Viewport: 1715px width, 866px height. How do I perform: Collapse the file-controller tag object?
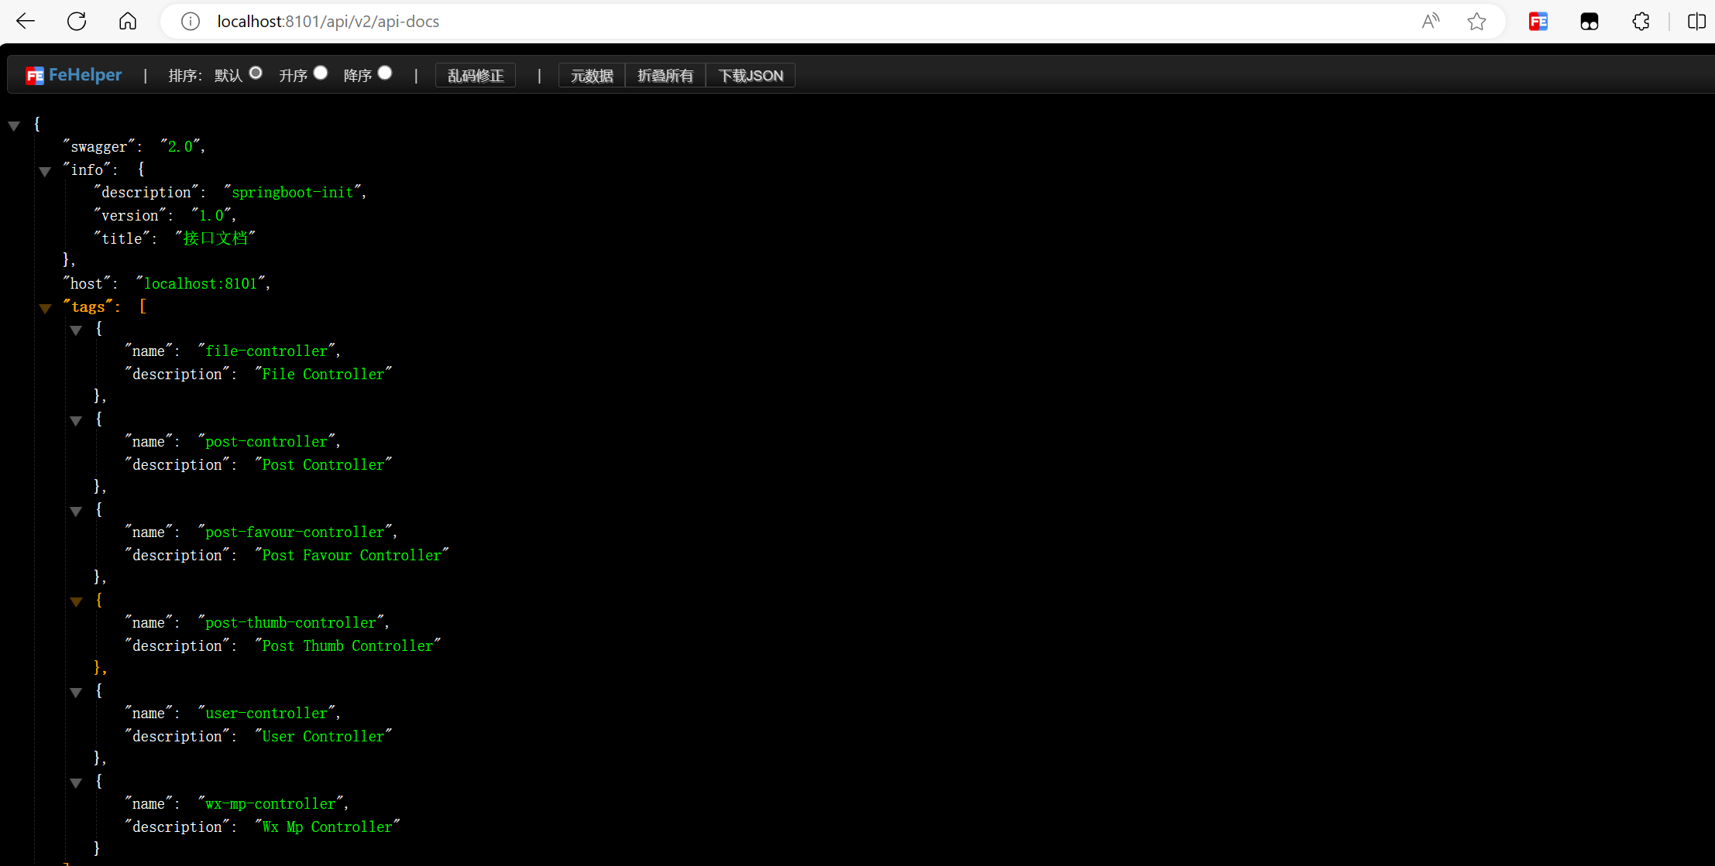coord(76,330)
